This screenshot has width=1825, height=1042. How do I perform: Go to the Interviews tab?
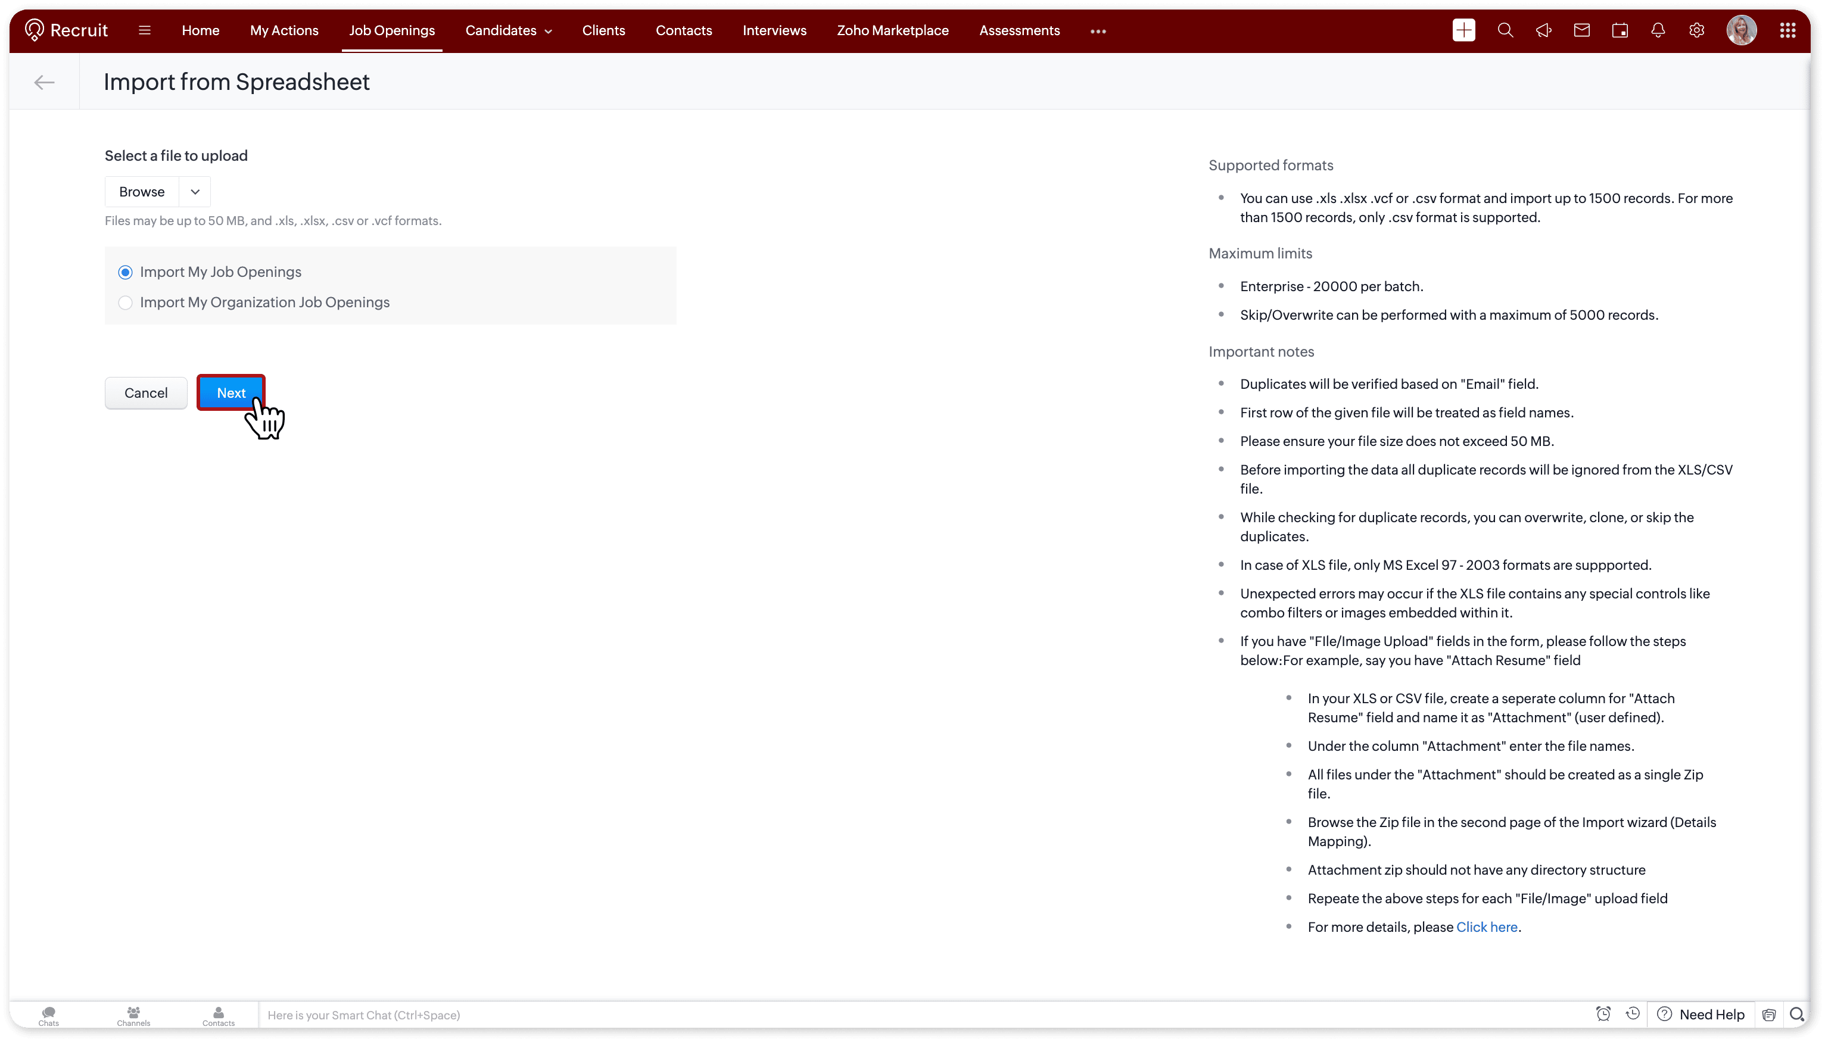(774, 31)
